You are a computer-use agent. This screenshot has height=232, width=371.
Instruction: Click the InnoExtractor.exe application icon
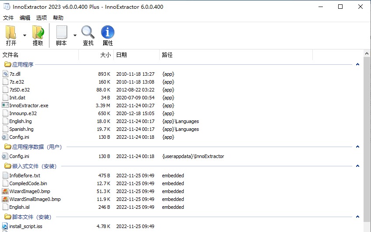click(x=5, y=105)
